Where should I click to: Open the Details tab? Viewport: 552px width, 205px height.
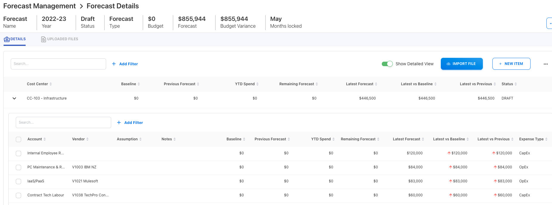click(15, 39)
